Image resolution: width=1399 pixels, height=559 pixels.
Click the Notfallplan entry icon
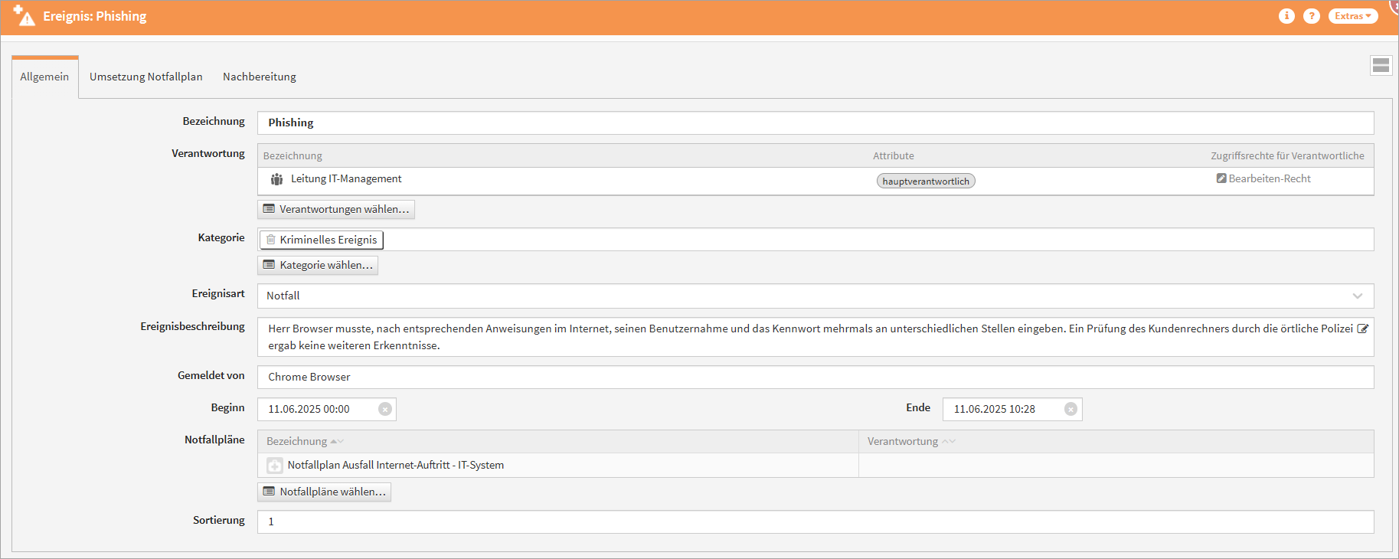(x=274, y=466)
